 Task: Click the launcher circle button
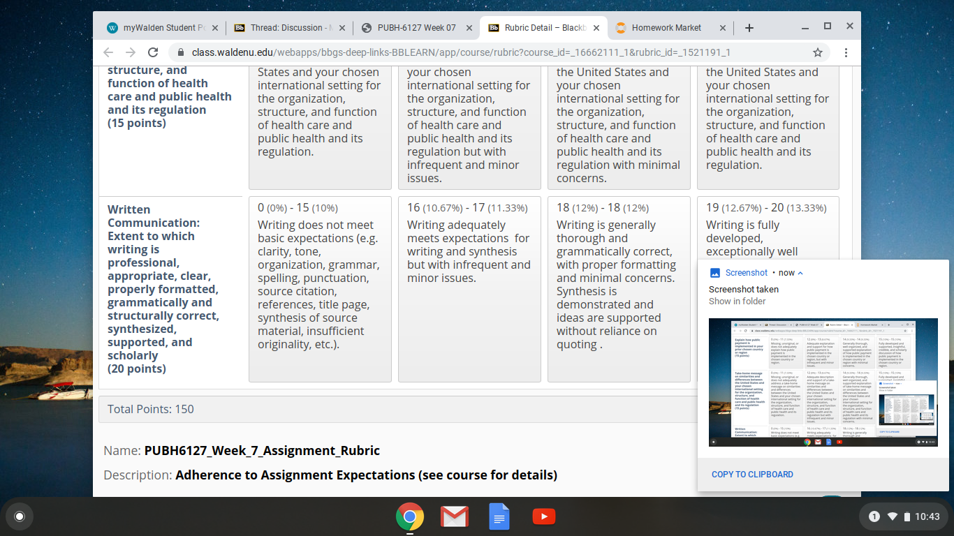pos(20,516)
